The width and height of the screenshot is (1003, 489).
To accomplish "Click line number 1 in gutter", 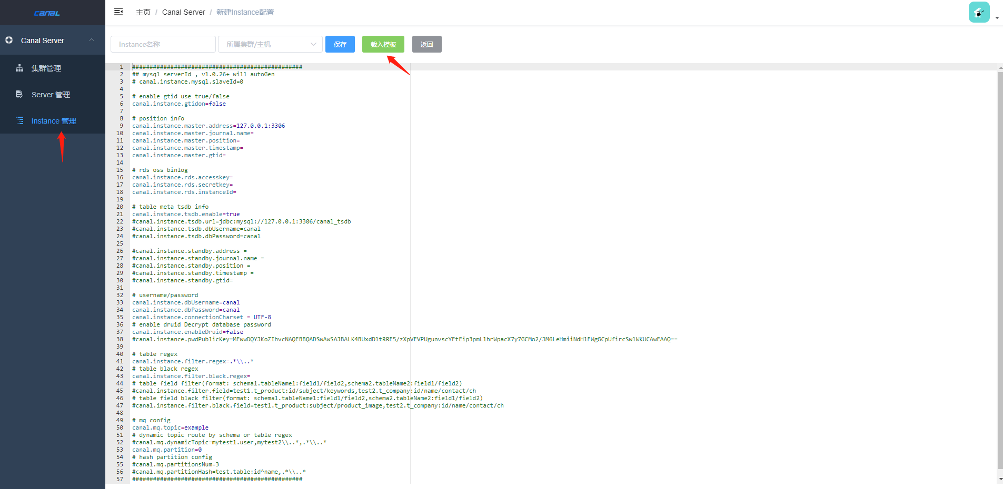I will tap(121, 67).
